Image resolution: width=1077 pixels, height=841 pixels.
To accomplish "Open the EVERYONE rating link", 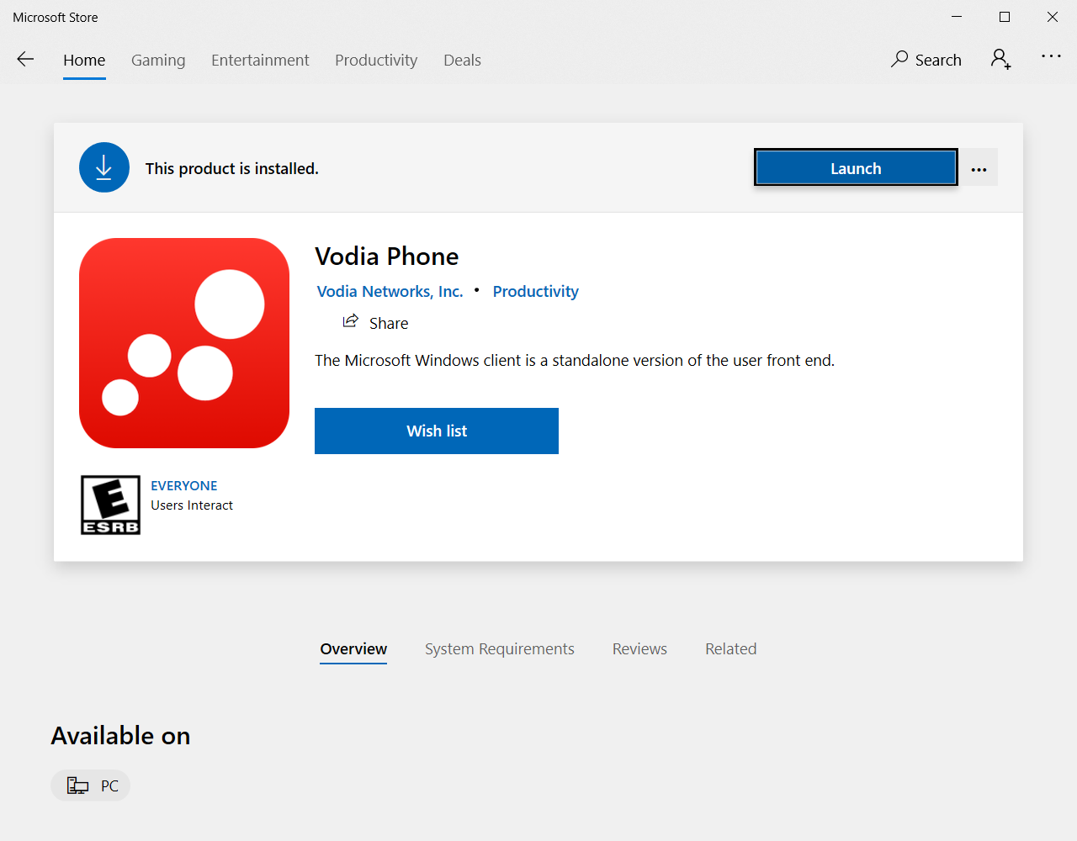I will 183,485.
